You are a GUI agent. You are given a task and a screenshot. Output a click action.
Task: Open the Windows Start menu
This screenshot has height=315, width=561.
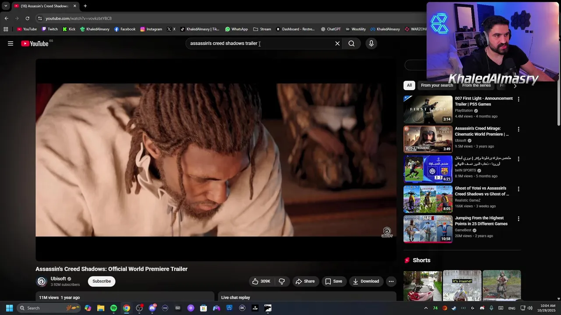pyautogui.click(x=9, y=308)
